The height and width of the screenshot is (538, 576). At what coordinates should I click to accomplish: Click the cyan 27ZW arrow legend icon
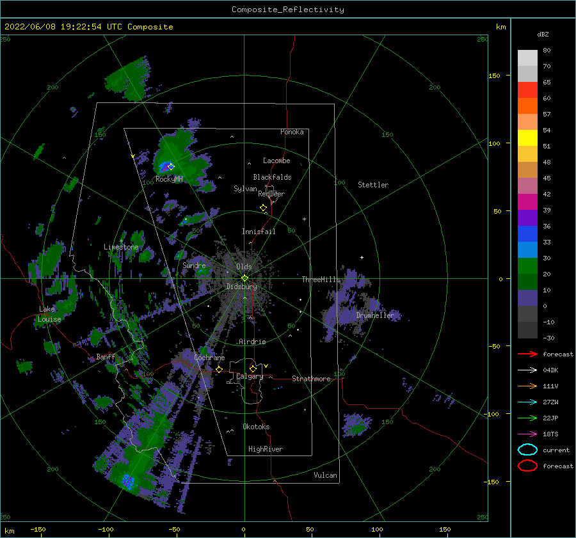click(527, 402)
